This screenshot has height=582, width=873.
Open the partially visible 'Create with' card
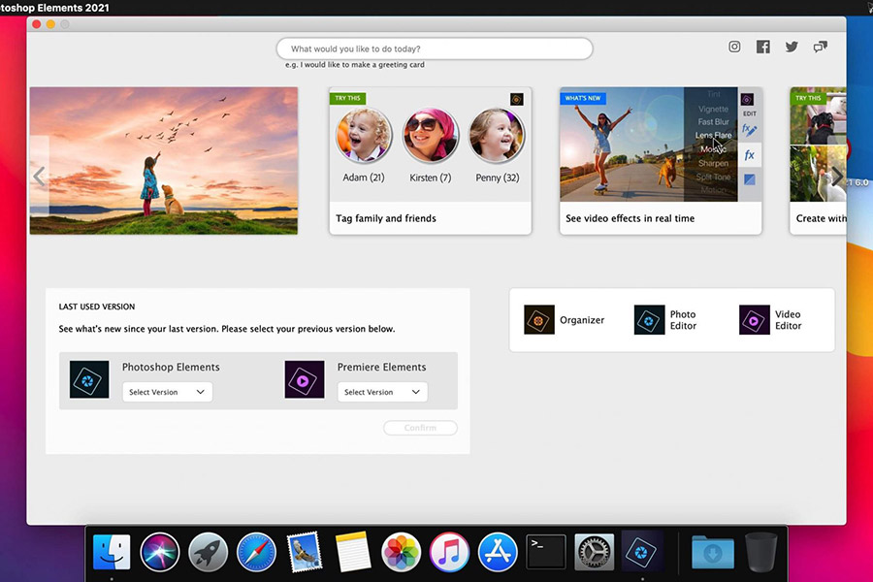[x=818, y=161]
